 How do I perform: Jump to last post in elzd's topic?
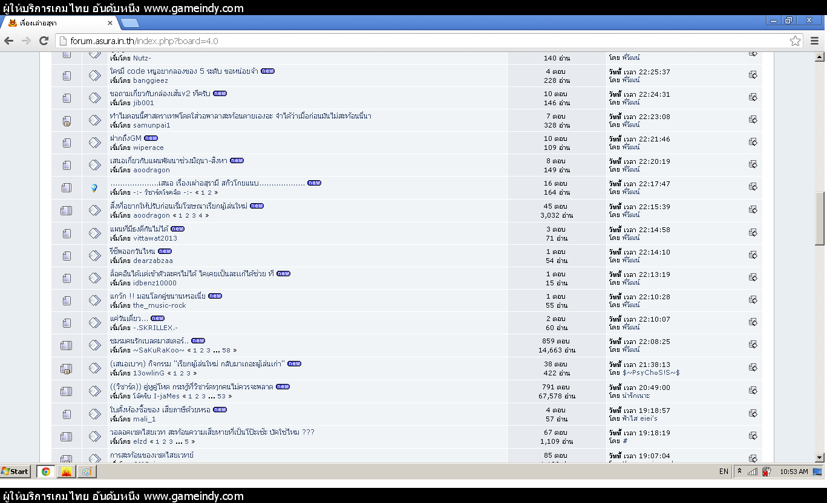tap(753, 436)
